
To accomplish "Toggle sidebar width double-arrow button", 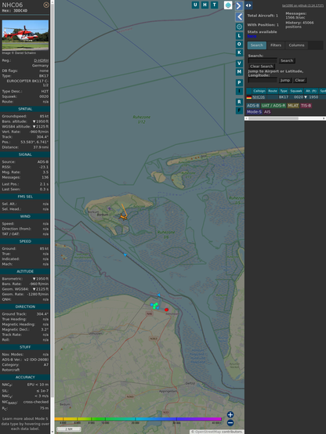I will 248,5.
